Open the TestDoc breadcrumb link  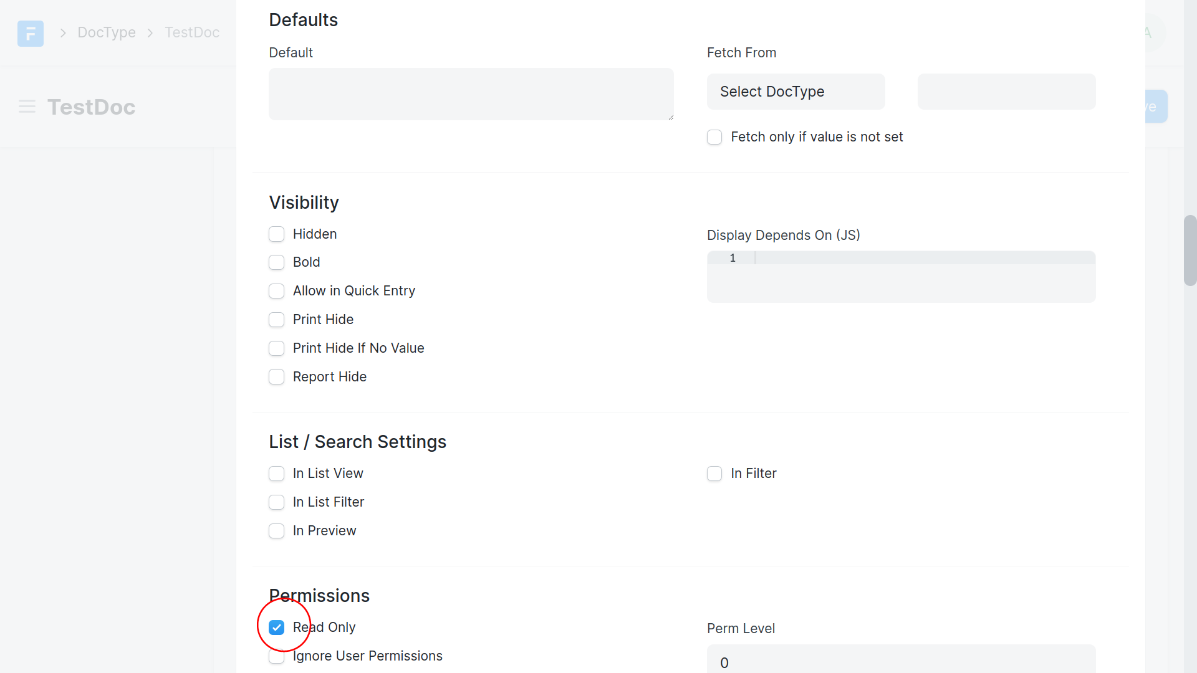coord(192,32)
